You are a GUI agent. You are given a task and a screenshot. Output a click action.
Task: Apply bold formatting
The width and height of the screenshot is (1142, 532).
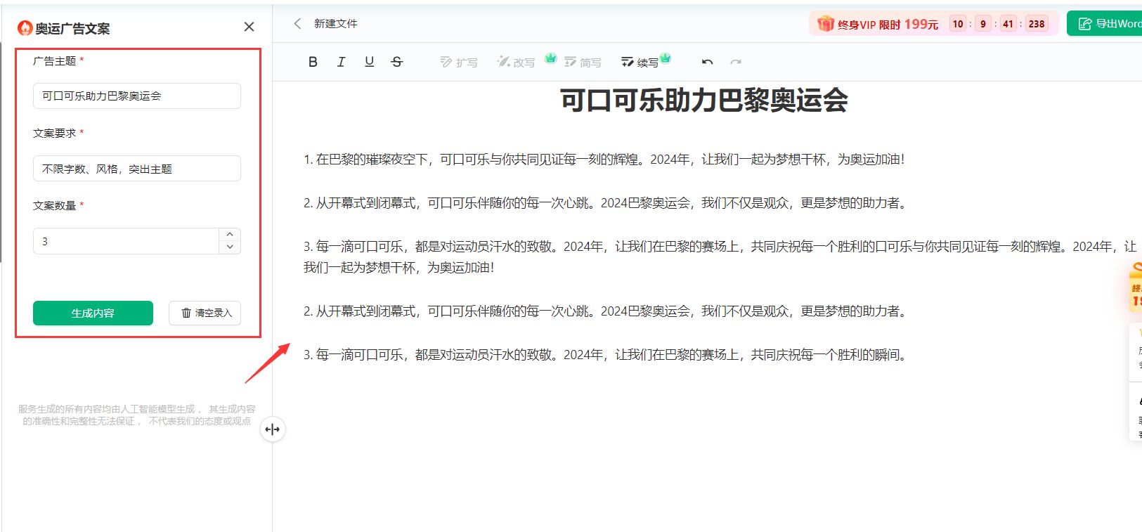(x=313, y=62)
